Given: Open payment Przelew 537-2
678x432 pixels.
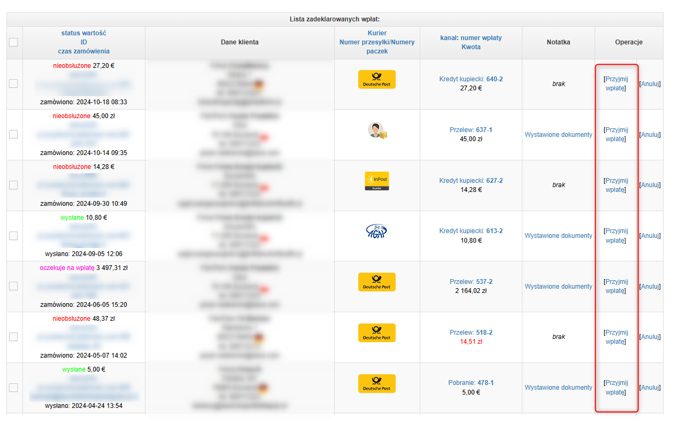Looking at the screenshot, I should pos(471,282).
